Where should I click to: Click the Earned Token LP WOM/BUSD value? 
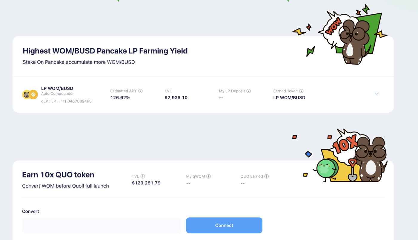[289, 98]
